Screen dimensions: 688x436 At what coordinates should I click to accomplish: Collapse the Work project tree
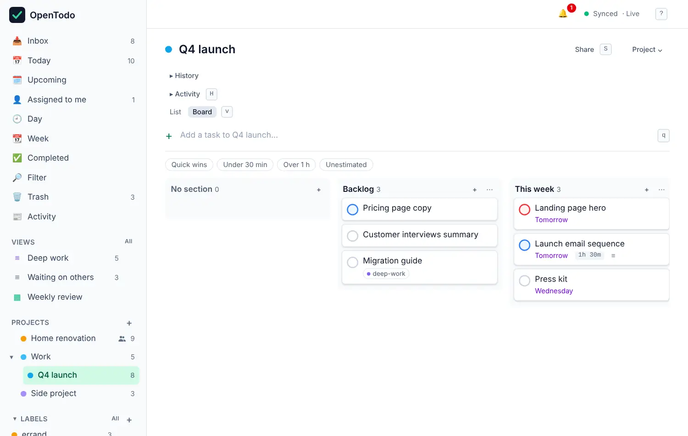(x=11, y=357)
